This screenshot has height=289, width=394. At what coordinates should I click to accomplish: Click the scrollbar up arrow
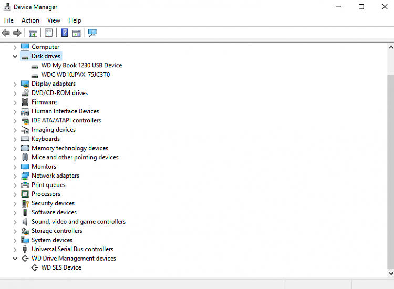coord(391,47)
